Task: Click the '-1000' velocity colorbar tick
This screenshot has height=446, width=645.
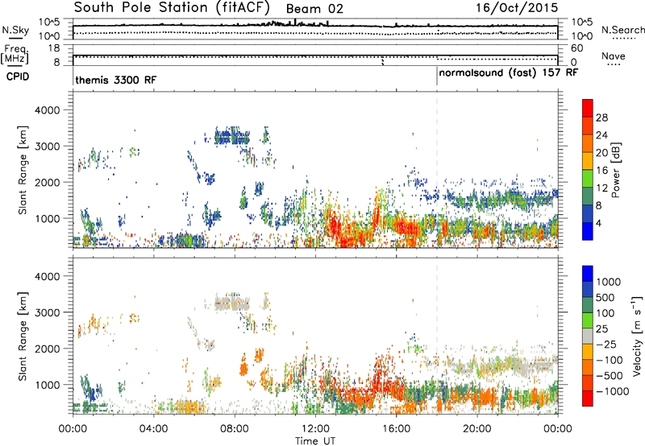Action: pos(612,391)
